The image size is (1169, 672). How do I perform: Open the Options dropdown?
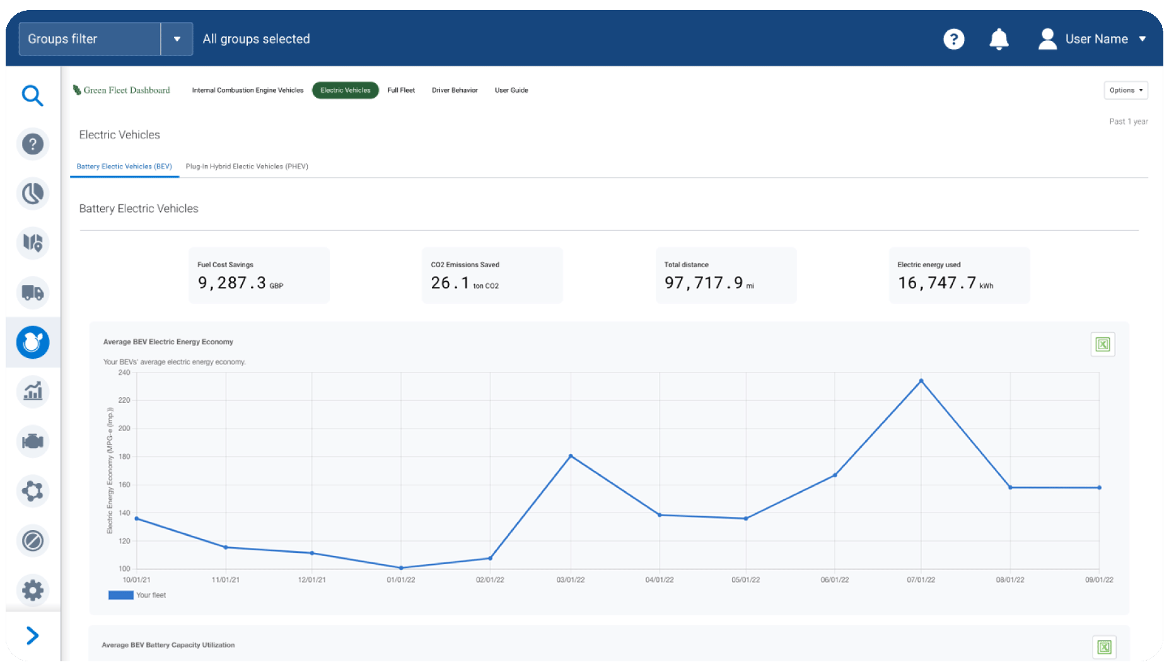point(1125,90)
